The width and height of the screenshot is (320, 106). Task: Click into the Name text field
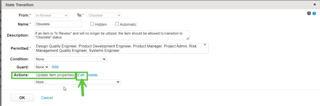pos(58,24)
